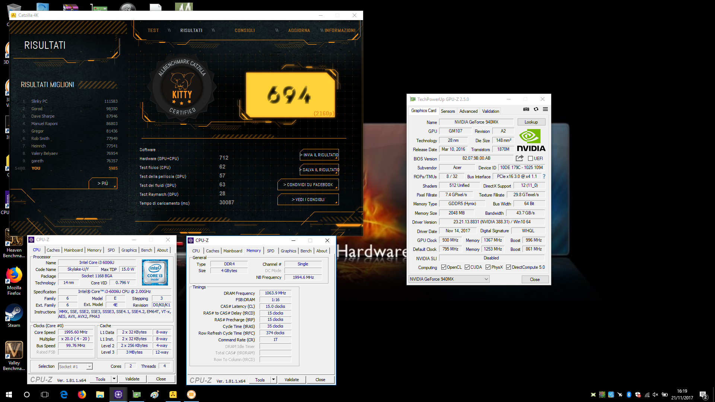The height and width of the screenshot is (402, 715).
Task: Open Microsoft Edge from the taskbar
Action: 64,395
